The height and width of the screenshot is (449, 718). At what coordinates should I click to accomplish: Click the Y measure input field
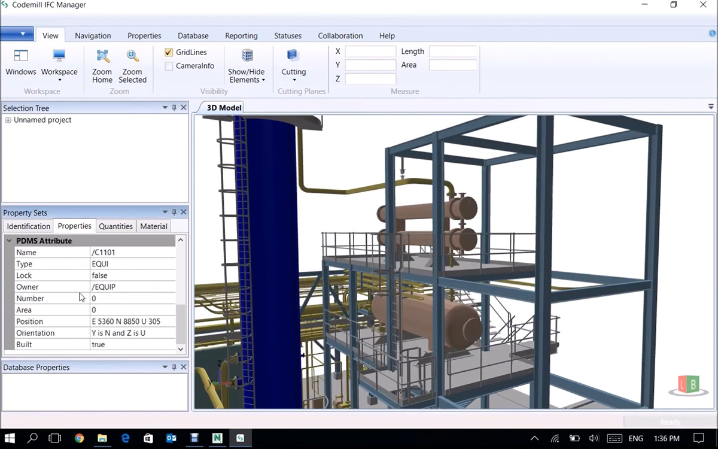click(370, 65)
